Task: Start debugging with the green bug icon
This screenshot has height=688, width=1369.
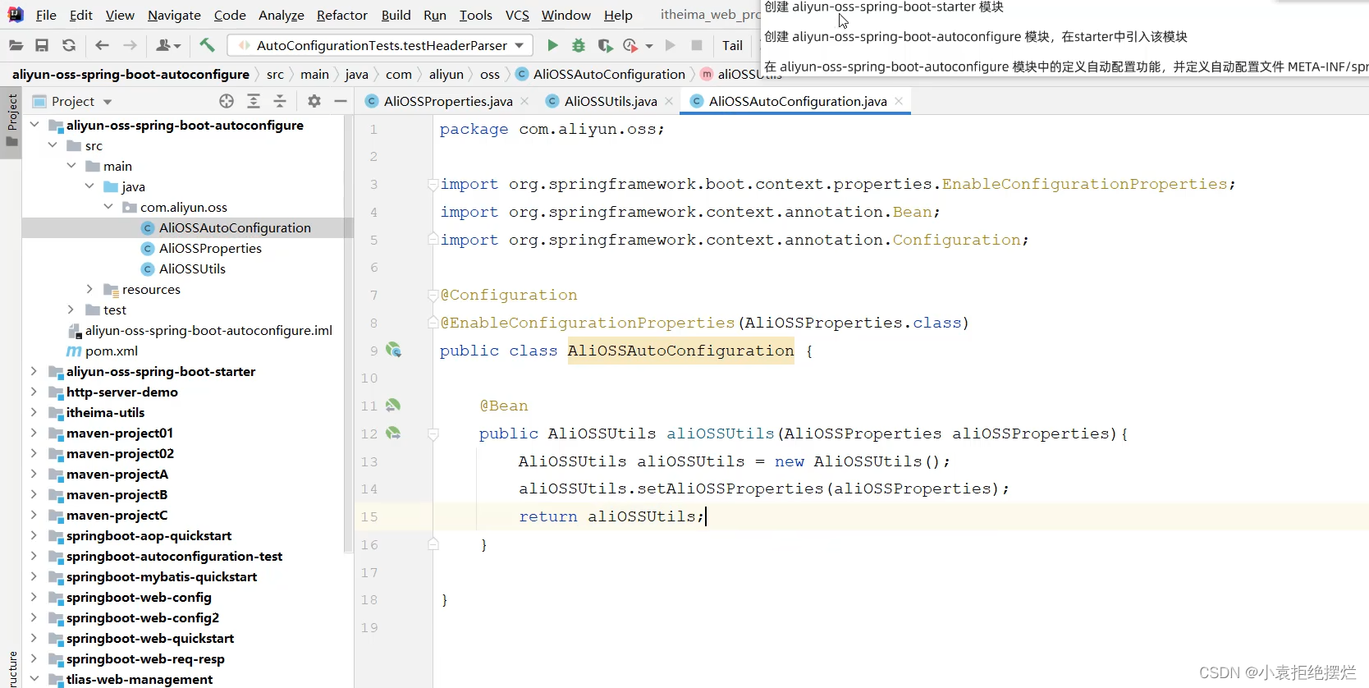Action: [x=579, y=45]
